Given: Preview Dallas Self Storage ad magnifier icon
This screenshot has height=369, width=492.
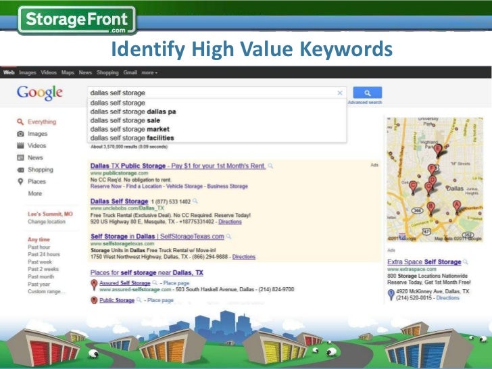Looking at the screenshot, I should point(195,201).
